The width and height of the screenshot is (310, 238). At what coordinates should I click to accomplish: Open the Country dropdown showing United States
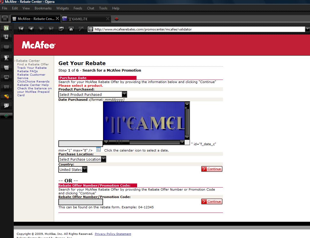tap(73, 170)
